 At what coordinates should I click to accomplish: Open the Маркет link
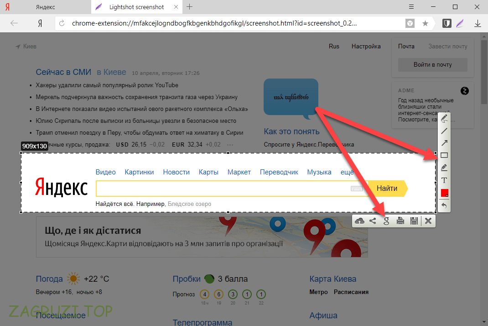239,172
